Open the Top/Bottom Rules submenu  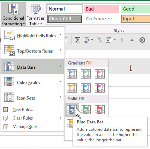pos(33,50)
